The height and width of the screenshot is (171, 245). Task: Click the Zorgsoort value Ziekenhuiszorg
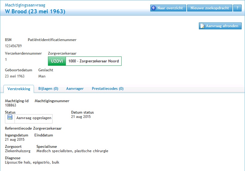18,151
